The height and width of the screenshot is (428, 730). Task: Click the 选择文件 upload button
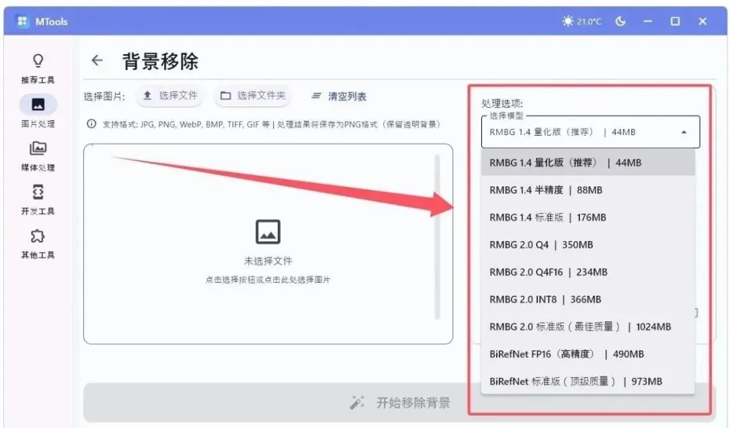coord(170,95)
